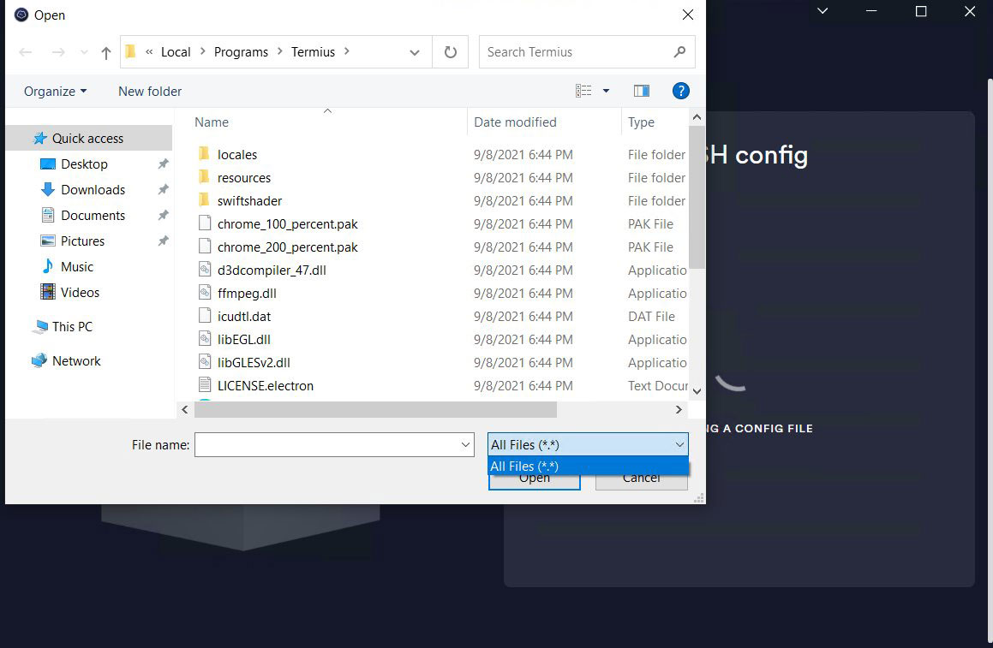Choose All Files (*.*) from the list
This screenshot has height=648, width=993.
(588, 467)
